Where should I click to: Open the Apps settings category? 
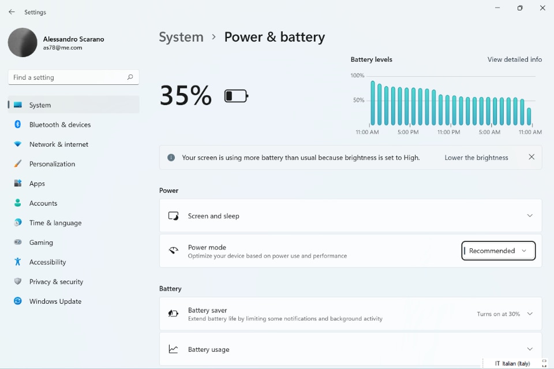point(37,184)
